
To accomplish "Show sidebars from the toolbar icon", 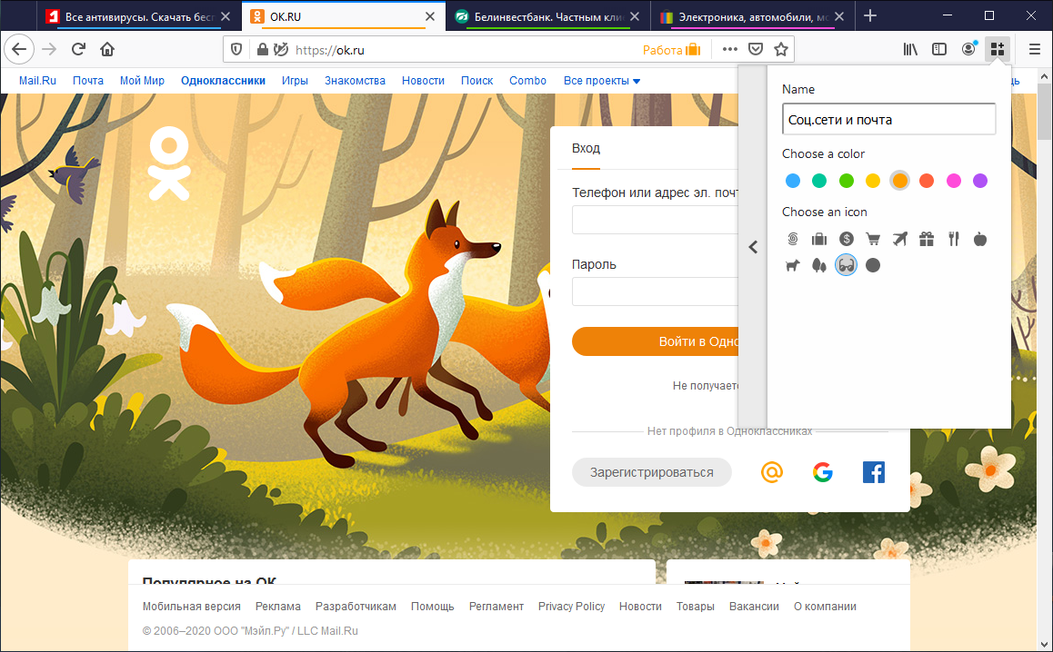I will [939, 49].
